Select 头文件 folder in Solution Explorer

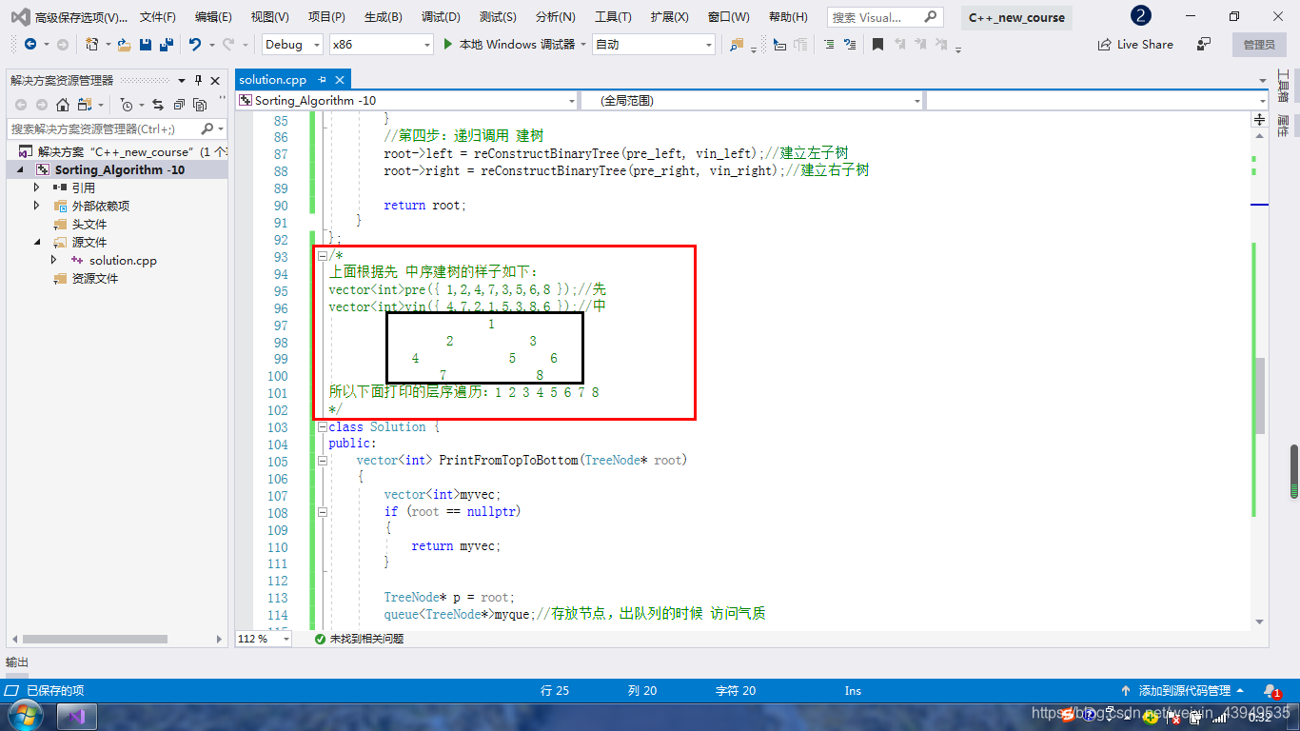pyautogui.click(x=89, y=224)
